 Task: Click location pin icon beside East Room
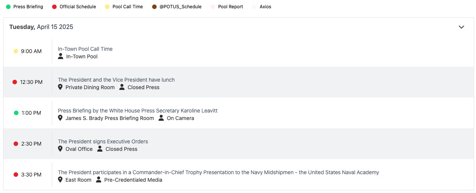click(x=60, y=180)
